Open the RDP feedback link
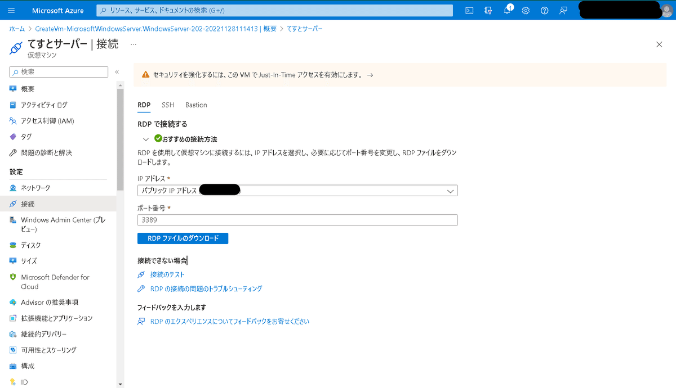The height and width of the screenshot is (388, 676). click(230, 322)
